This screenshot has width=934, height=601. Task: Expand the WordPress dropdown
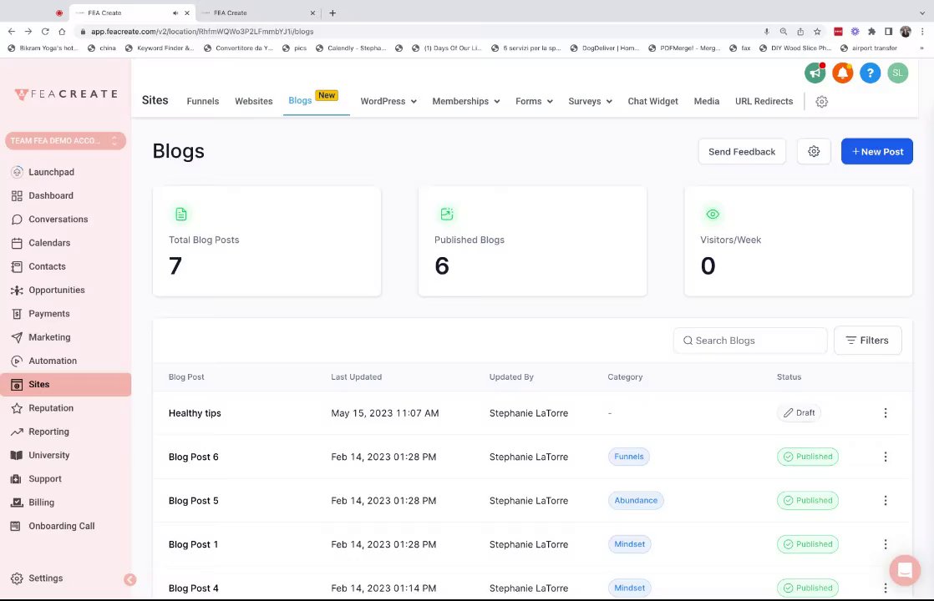[388, 101]
